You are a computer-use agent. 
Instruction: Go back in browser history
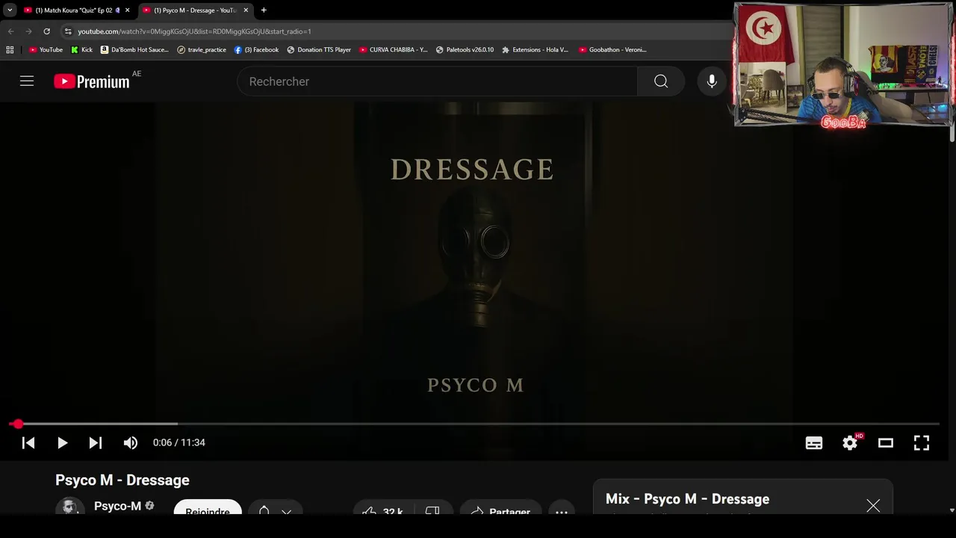[x=10, y=31]
